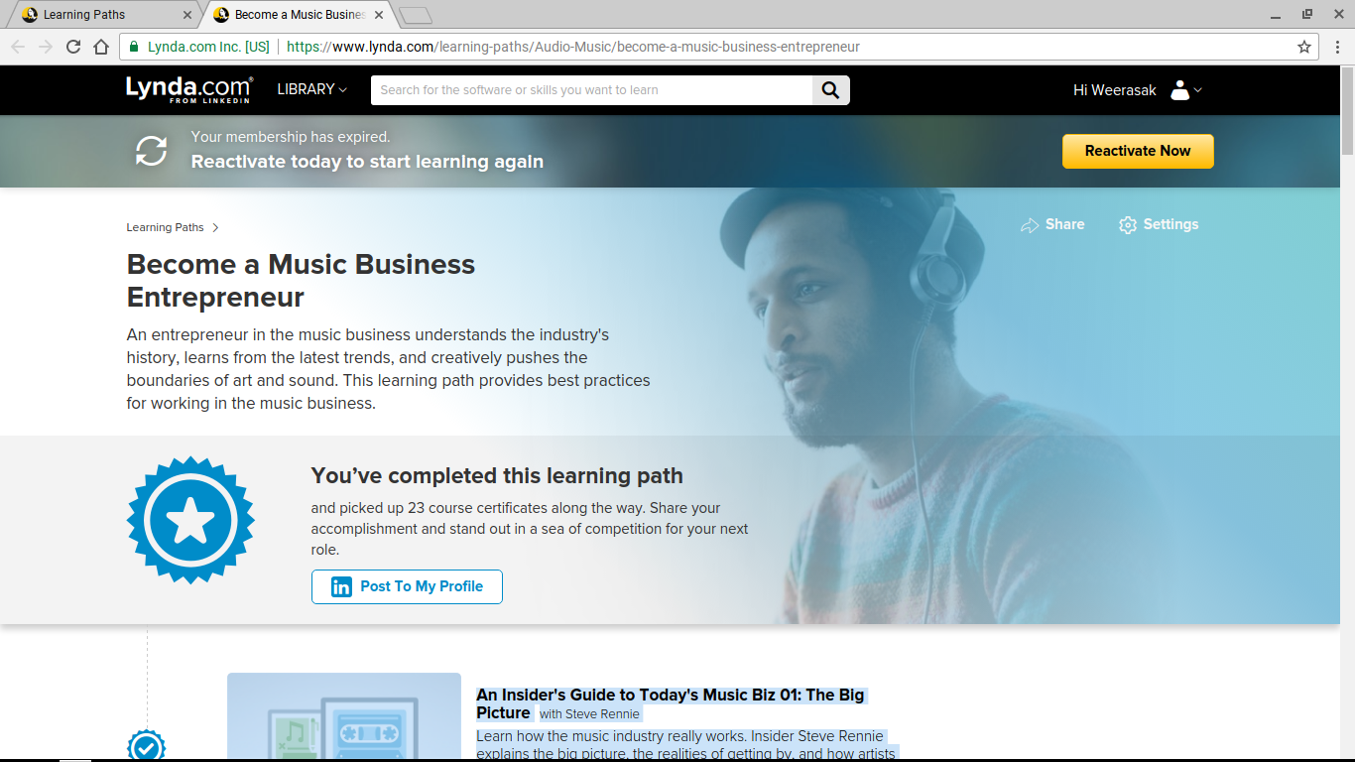Image resolution: width=1355 pixels, height=762 pixels.
Task: Click the Lynda.com logo
Action: pos(188,89)
